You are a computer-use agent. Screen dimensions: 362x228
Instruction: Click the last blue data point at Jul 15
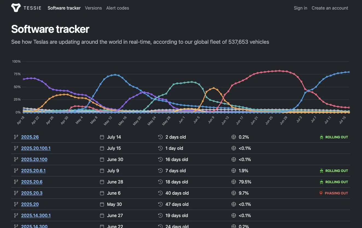349,72
